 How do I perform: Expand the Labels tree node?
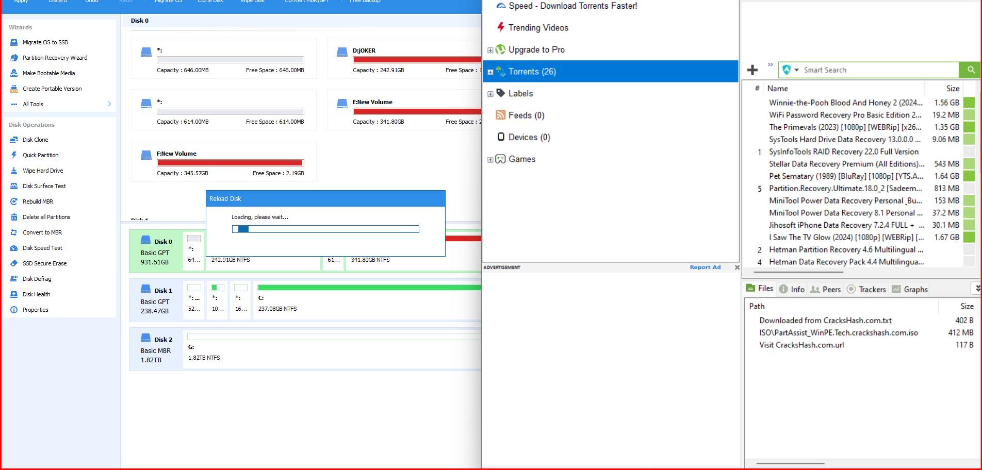(x=490, y=94)
